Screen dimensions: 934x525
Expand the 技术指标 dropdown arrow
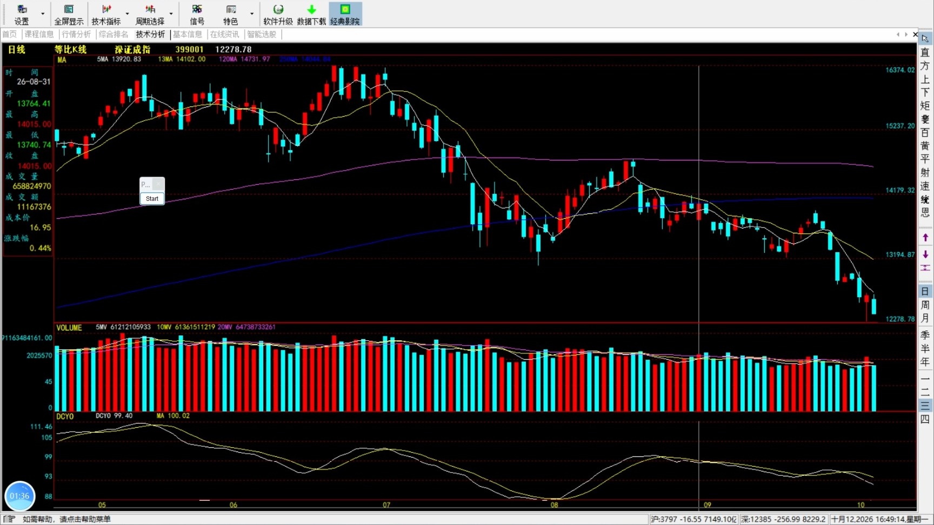(x=128, y=14)
